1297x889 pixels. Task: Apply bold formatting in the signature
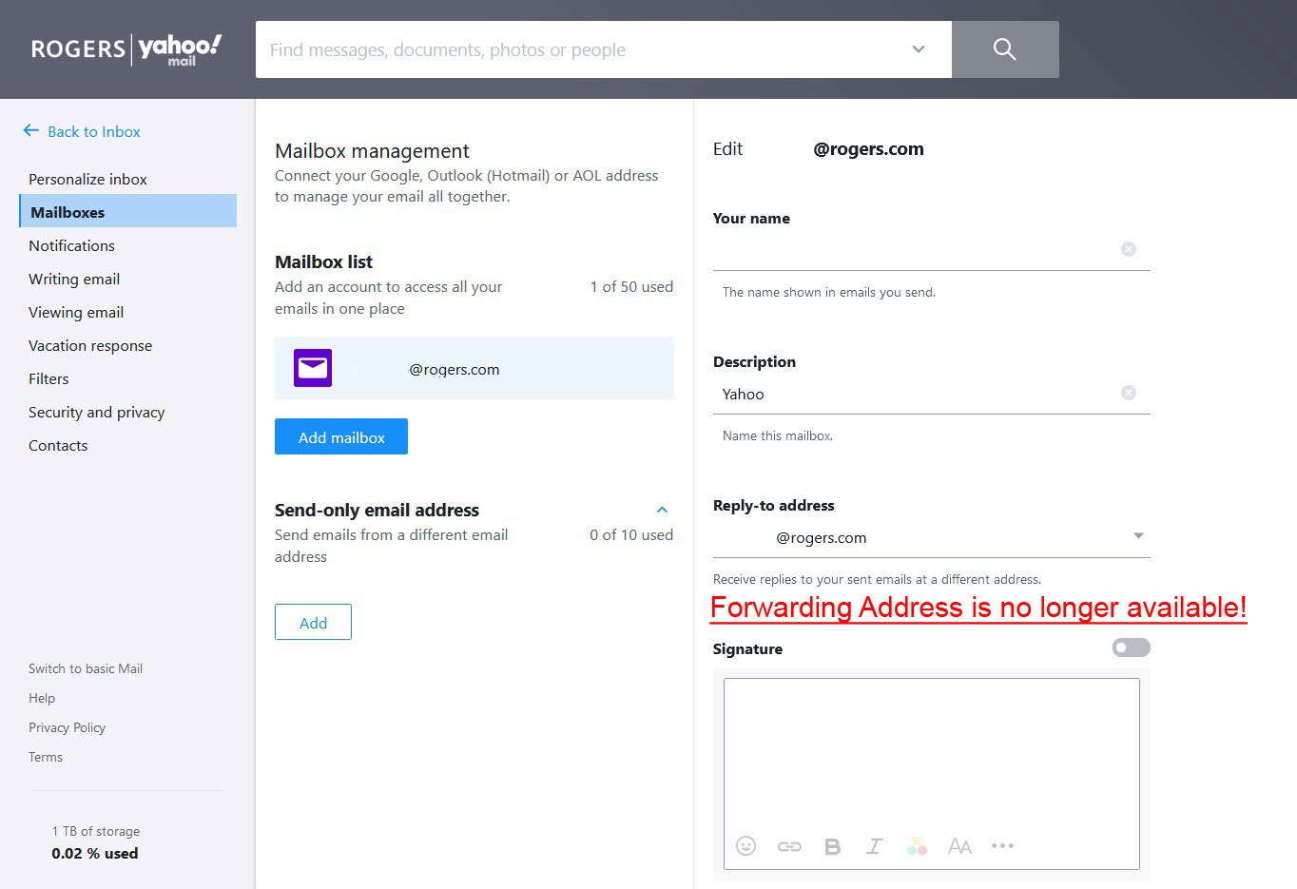pyautogui.click(x=832, y=846)
